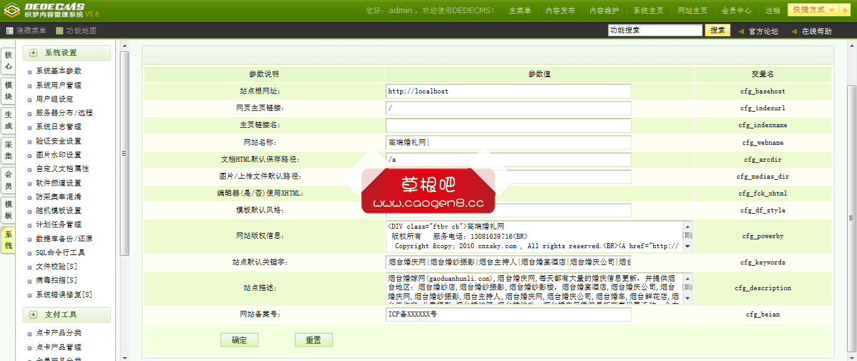857x361 pixels.
Task: Open the 快捷方式 dropdown arrow
Action: tap(832, 10)
